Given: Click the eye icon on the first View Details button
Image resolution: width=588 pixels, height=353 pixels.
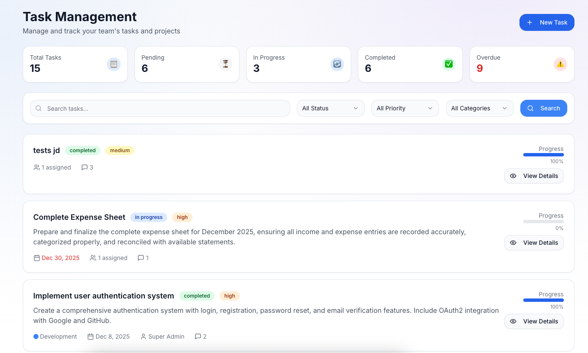Looking at the screenshot, I should point(513,176).
